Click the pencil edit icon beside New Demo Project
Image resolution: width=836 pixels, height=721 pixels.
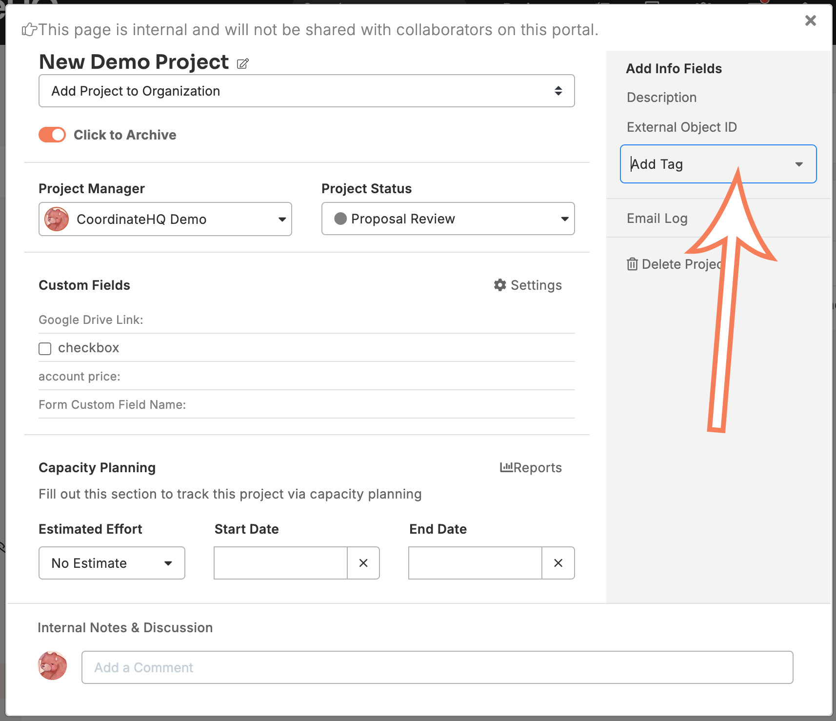point(243,63)
